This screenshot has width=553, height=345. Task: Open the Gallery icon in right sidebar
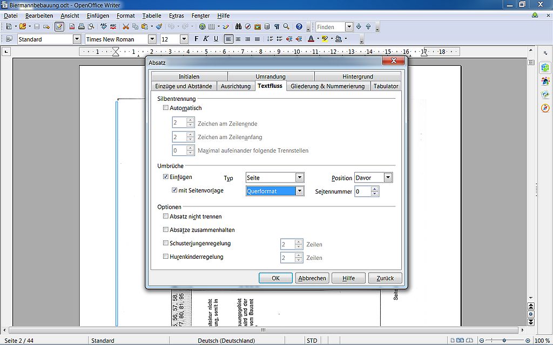click(545, 94)
